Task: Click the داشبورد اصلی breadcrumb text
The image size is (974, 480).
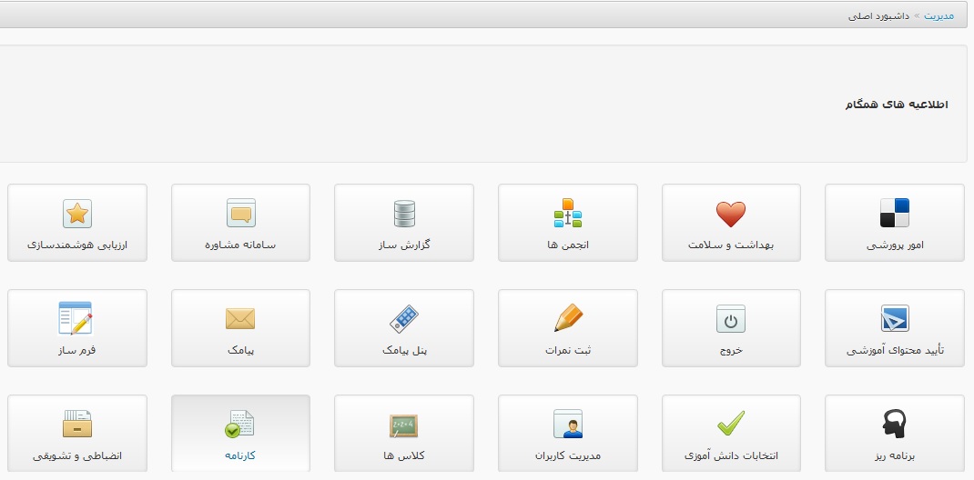Action: (x=878, y=15)
